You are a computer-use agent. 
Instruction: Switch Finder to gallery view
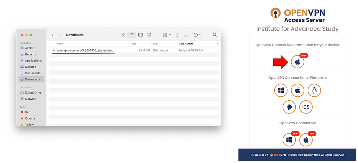point(149,35)
